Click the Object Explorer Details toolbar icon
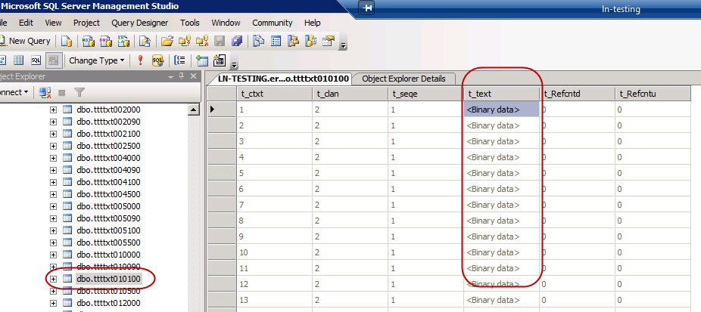The height and width of the screenshot is (312, 701). 276,42
